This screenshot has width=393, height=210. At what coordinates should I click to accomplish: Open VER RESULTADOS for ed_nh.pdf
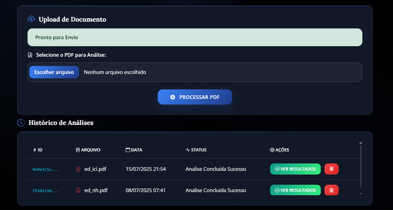point(295,190)
